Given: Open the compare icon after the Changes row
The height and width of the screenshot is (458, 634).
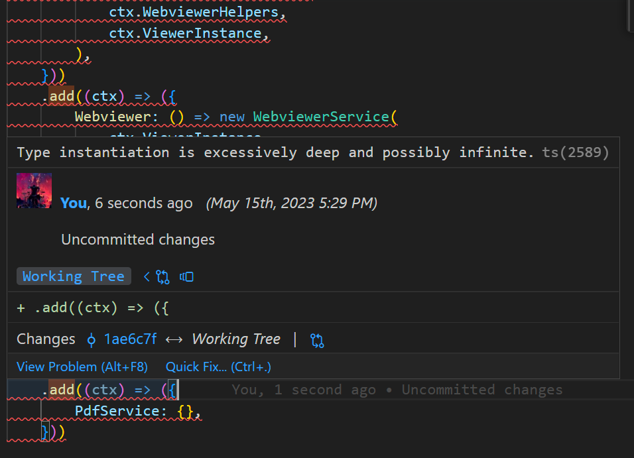Looking at the screenshot, I should point(317,339).
